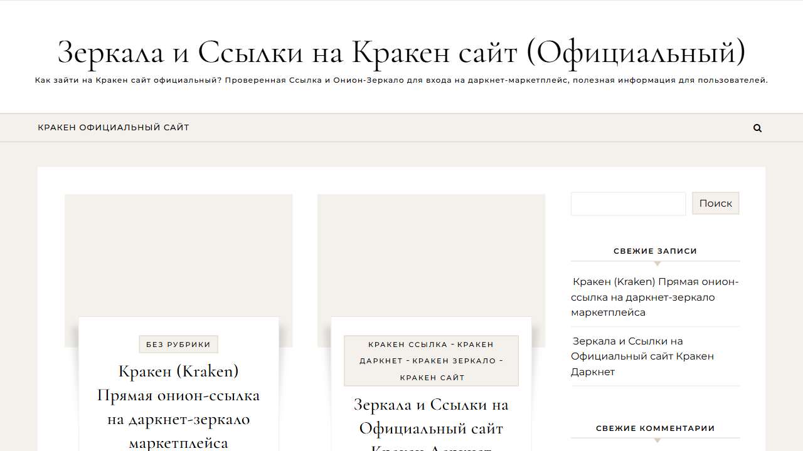This screenshot has width=803, height=451.
Task: Open post title 'Зеркала и Ссылки на Официальный сайт'
Action: point(431,417)
